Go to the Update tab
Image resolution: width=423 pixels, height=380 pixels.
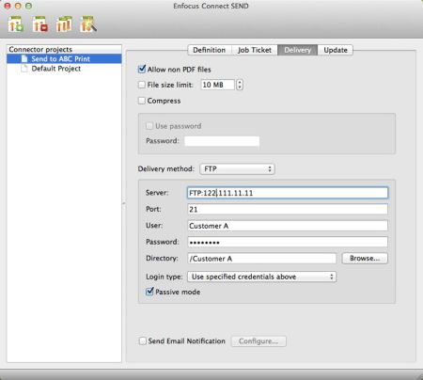pyautogui.click(x=336, y=50)
